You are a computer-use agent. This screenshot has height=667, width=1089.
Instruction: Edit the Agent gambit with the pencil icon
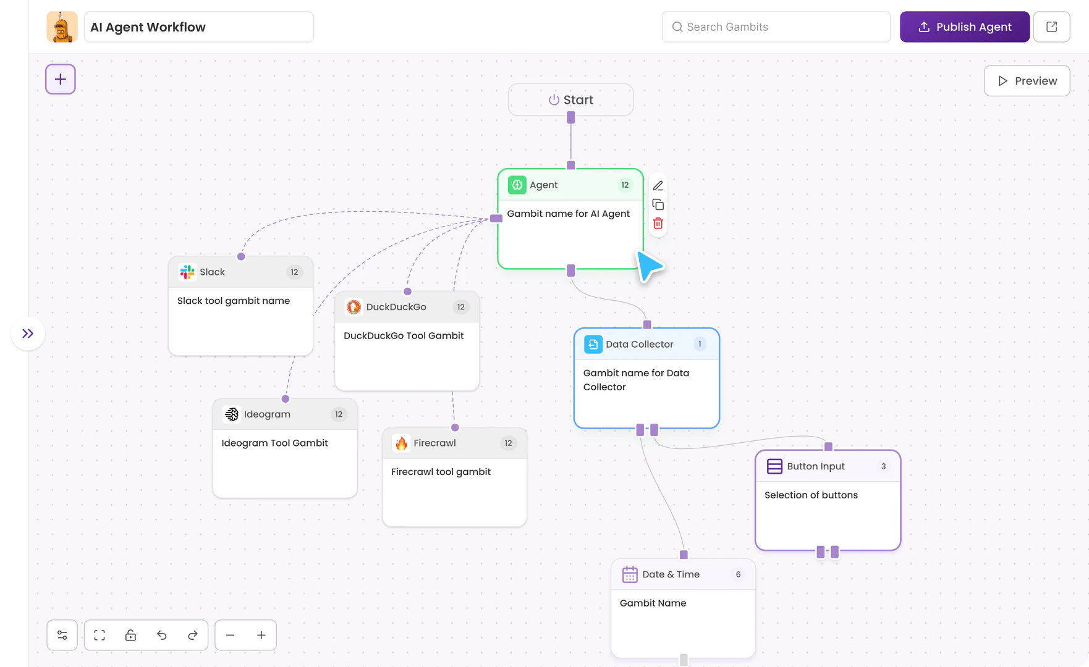pos(658,185)
